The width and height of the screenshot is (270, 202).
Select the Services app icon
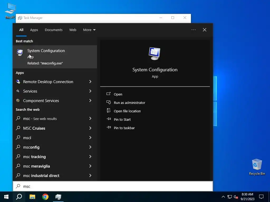tap(18, 91)
